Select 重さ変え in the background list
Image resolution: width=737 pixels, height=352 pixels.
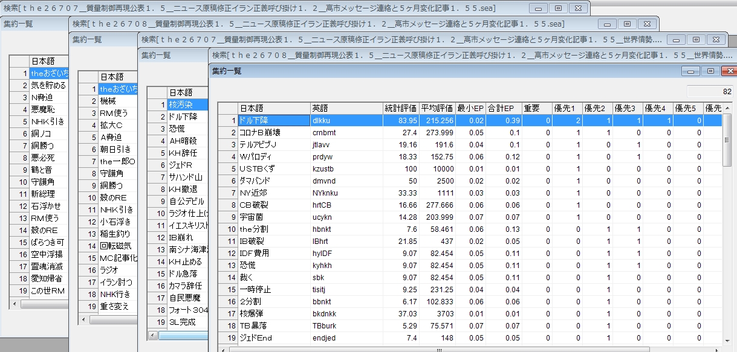(118, 306)
